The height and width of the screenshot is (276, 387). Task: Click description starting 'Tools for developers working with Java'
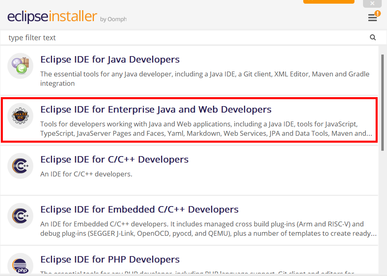pos(206,128)
